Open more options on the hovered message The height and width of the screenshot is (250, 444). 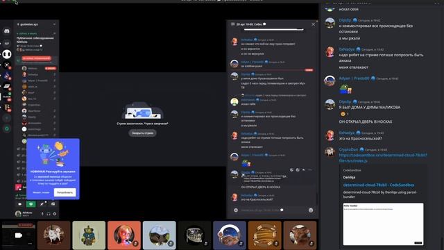[x=310, y=169]
